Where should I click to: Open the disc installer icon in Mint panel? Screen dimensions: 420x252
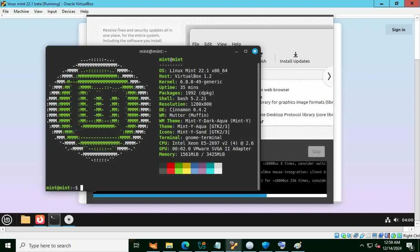pyautogui.click(x=69, y=220)
